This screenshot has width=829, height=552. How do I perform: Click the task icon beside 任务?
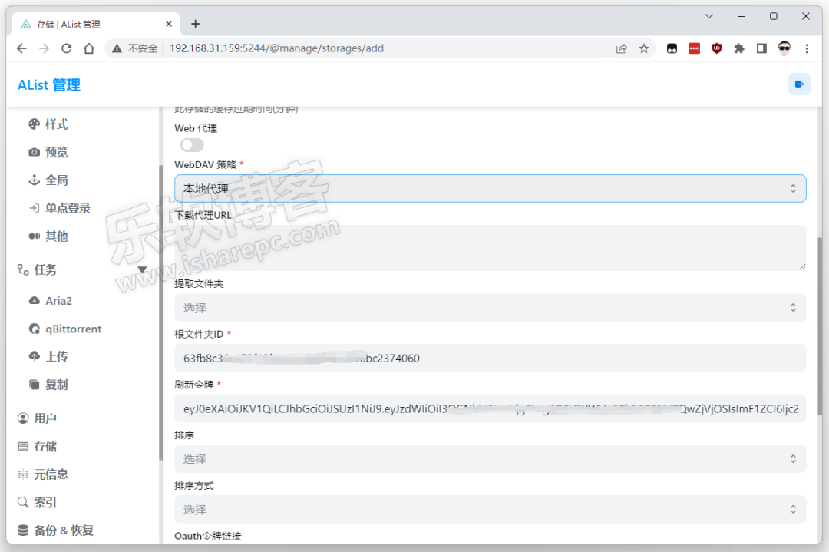pyautogui.click(x=23, y=269)
